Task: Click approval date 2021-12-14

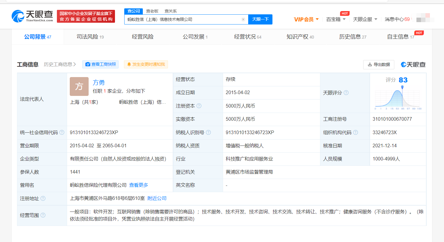Action: (x=384, y=146)
